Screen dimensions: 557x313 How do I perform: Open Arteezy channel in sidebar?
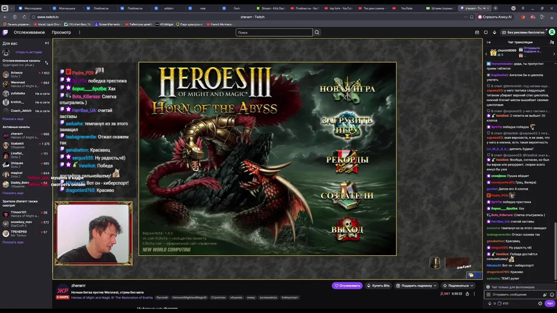[26, 74]
